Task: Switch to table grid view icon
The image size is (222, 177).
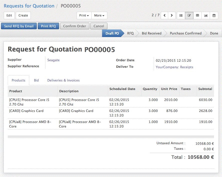Action: point(197,15)
